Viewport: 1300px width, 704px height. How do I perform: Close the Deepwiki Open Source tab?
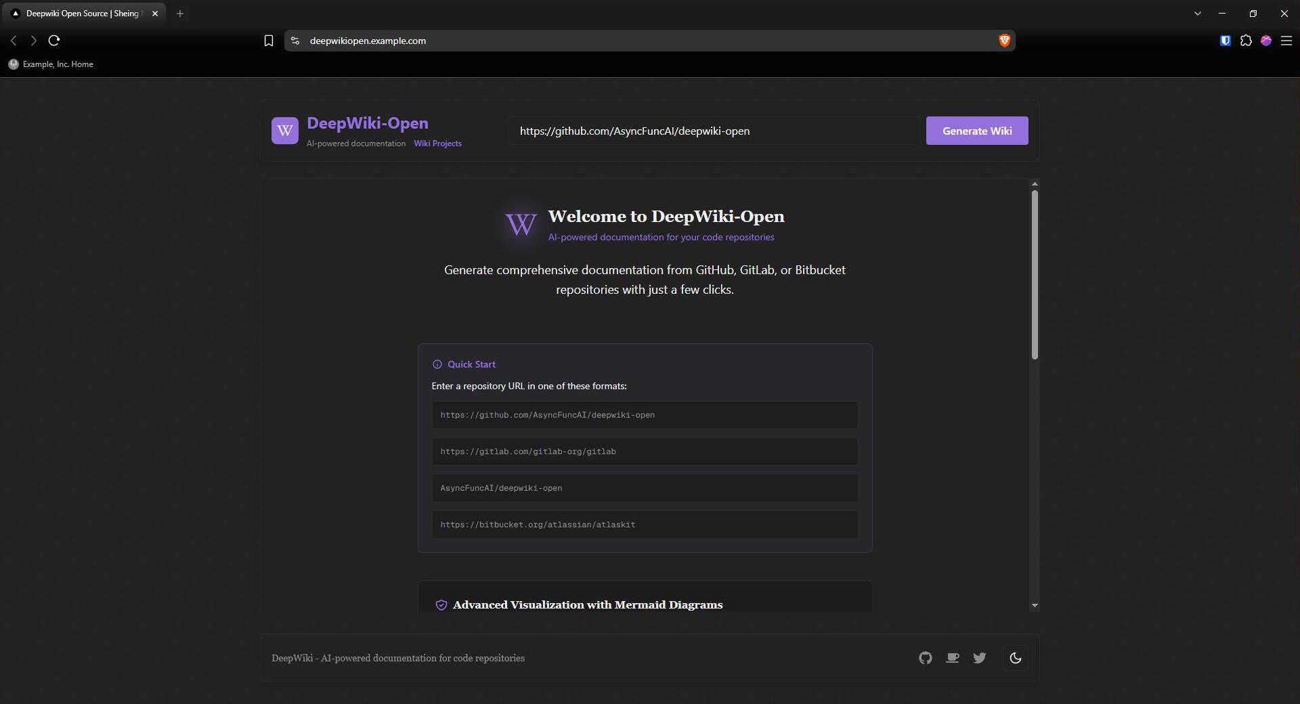(x=154, y=14)
